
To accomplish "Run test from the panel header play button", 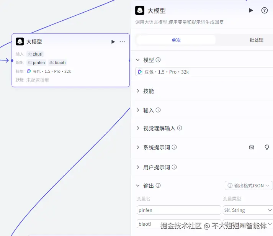I will pos(251,10).
